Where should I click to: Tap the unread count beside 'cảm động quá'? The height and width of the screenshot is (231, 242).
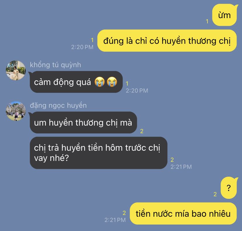coord(127,84)
